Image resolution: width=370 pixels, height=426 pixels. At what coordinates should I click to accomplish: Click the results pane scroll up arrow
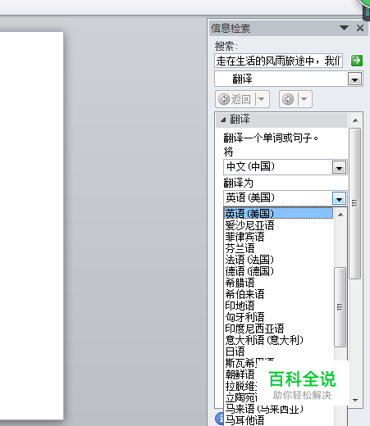coord(355,120)
